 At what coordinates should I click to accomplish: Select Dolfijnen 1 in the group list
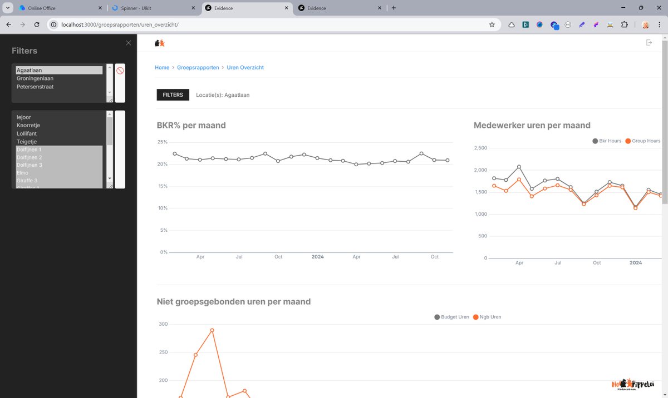(x=59, y=150)
